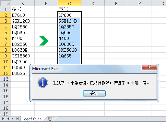Close the Microsoft Excel dialog with X

pos(149,67)
